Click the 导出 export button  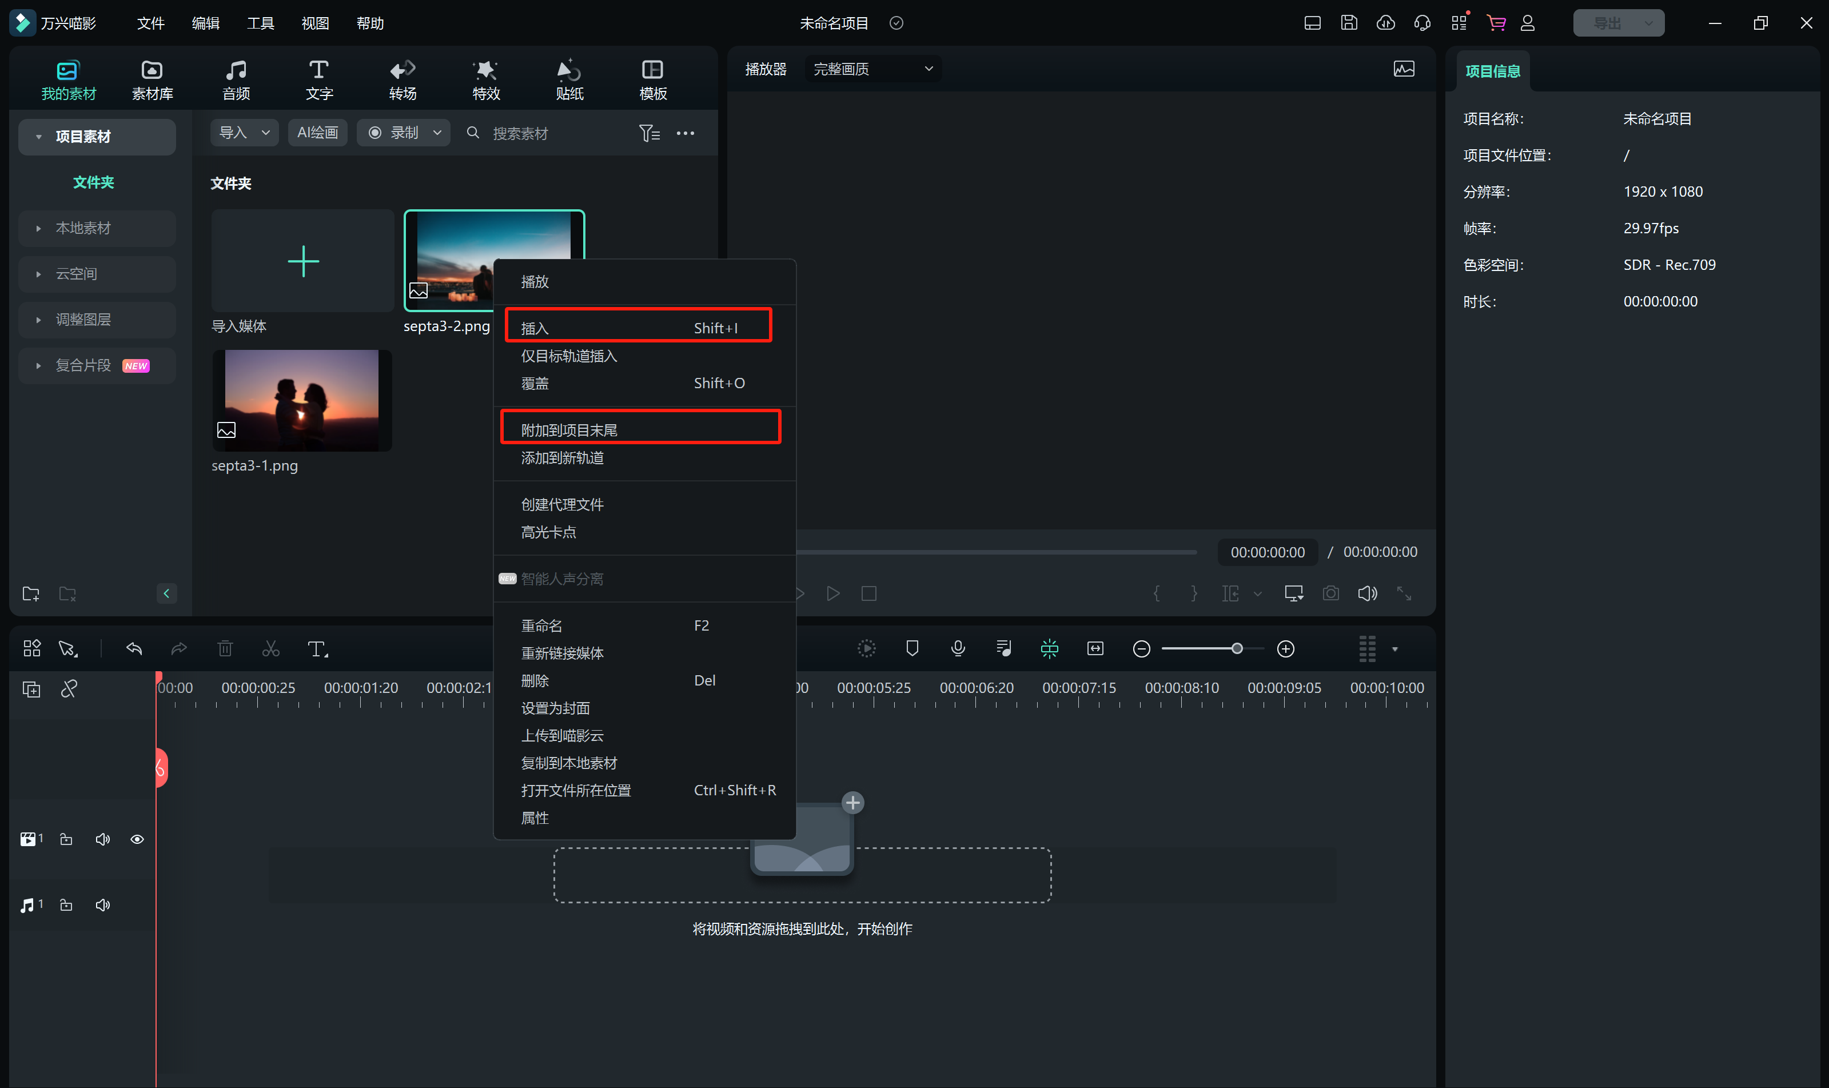click(x=1607, y=23)
